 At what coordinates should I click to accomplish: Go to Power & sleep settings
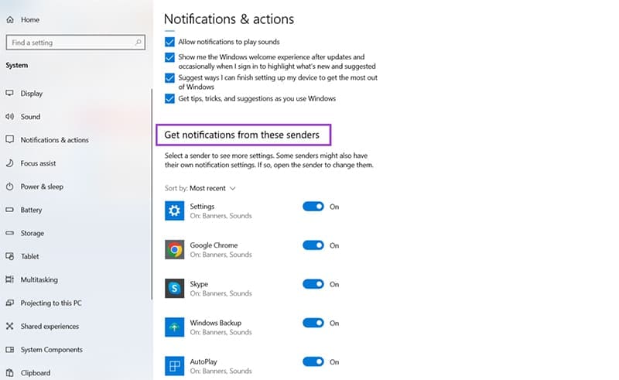point(42,187)
